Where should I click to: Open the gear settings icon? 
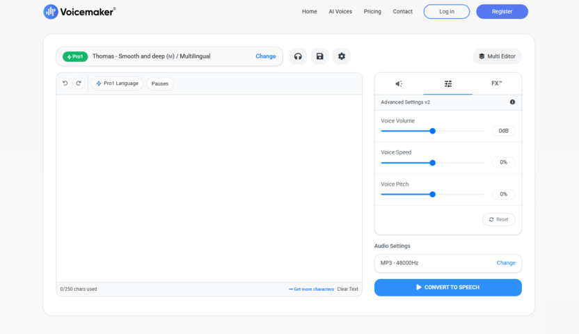(x=342, y=56)
